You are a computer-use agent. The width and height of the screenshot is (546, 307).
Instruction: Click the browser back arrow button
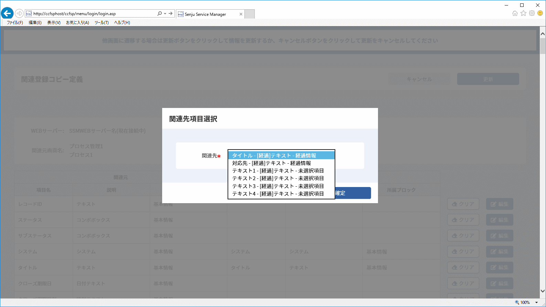click(x=7, y=13)
